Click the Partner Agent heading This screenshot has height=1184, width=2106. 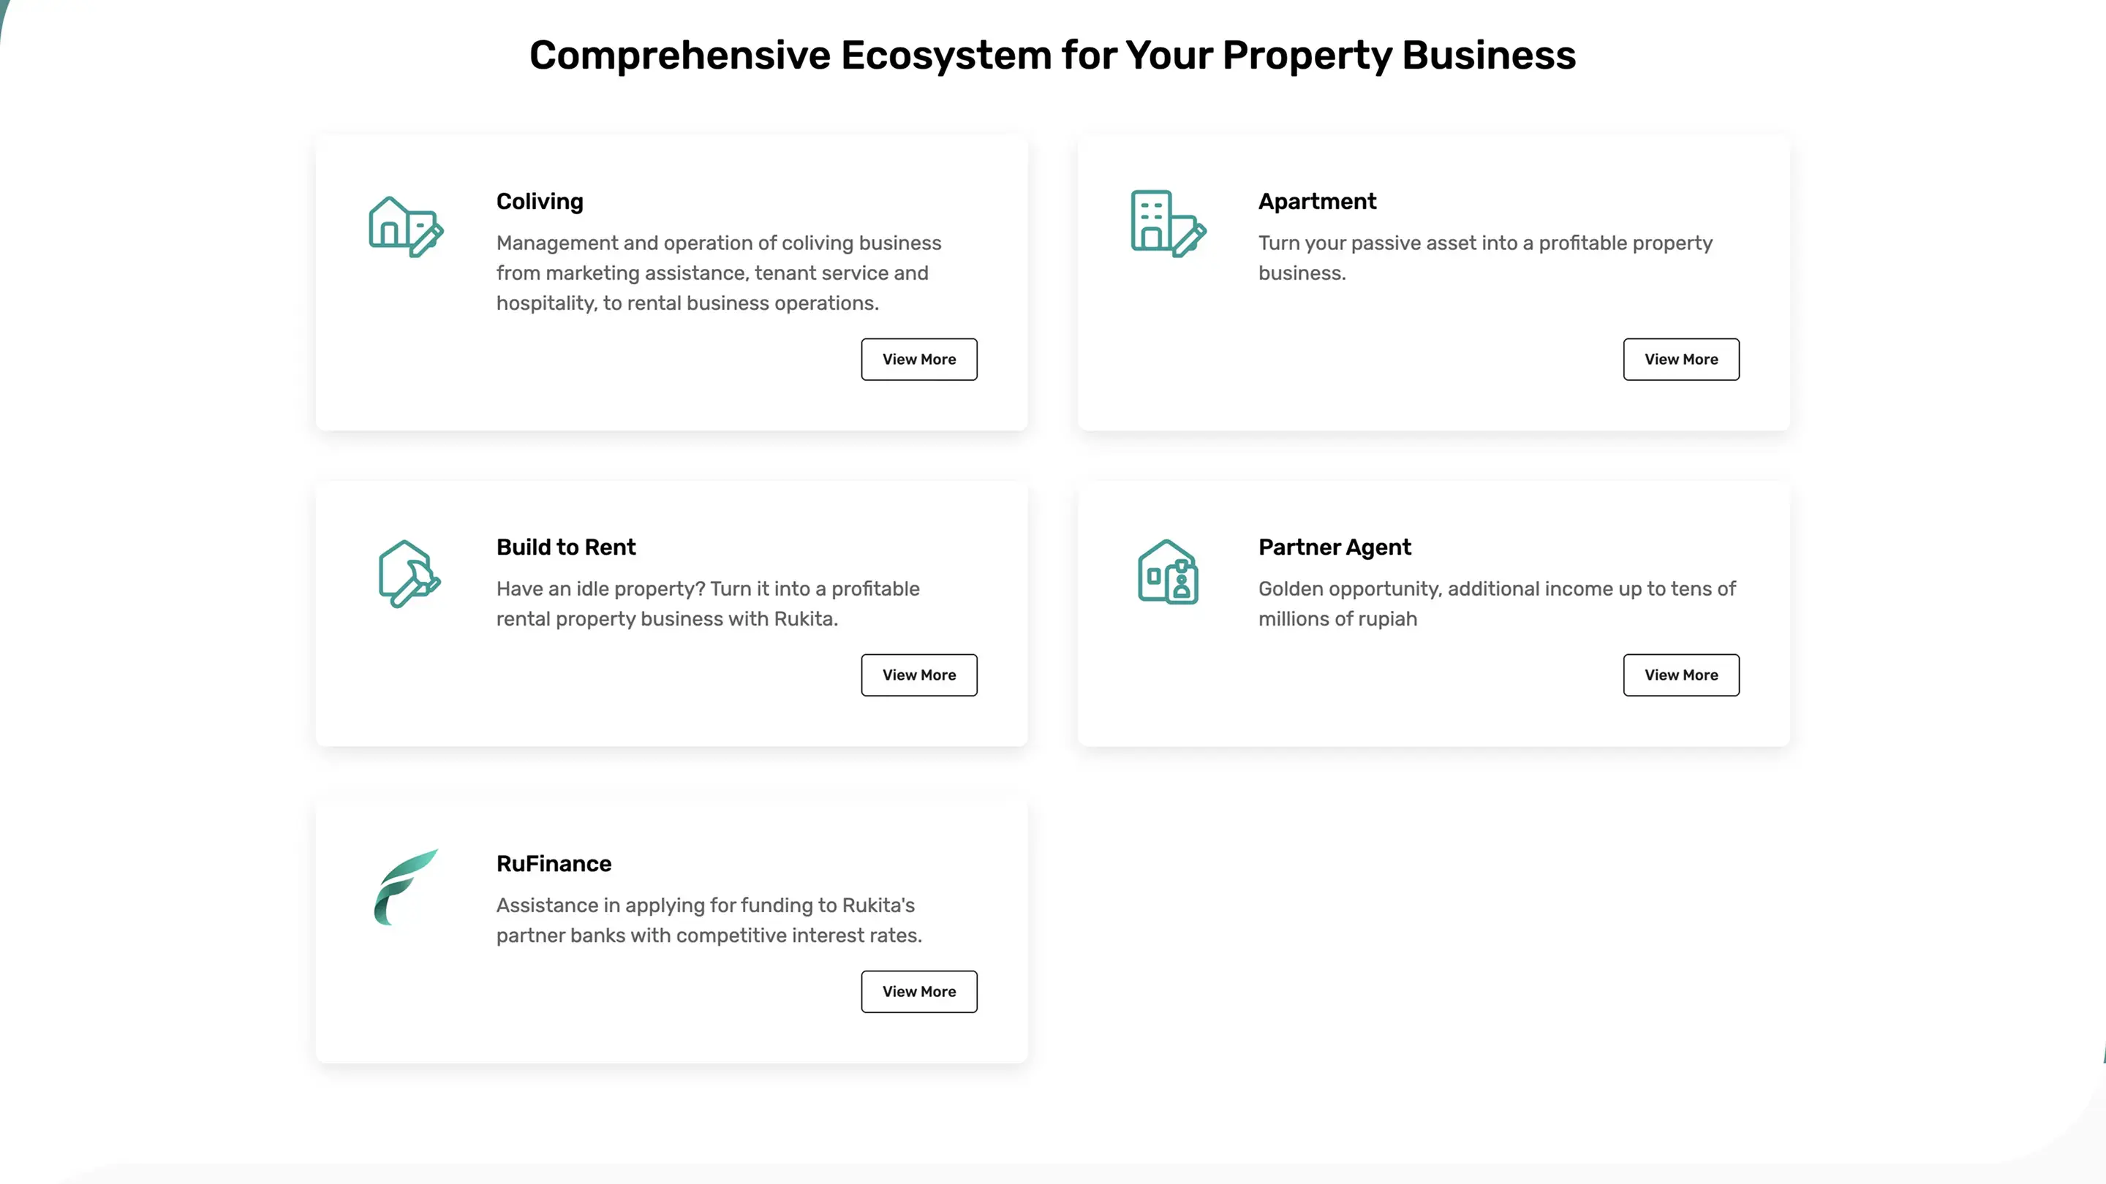[1335, 547]
